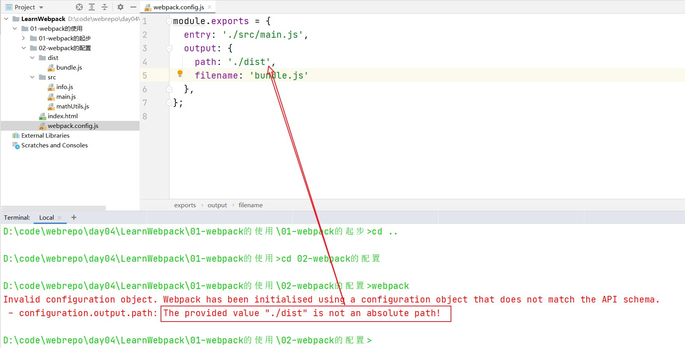Screen dimensions: 685x348
Task: Hide the Project panel with minus icon
Action: pyautogui.click(x=133, y=7)
